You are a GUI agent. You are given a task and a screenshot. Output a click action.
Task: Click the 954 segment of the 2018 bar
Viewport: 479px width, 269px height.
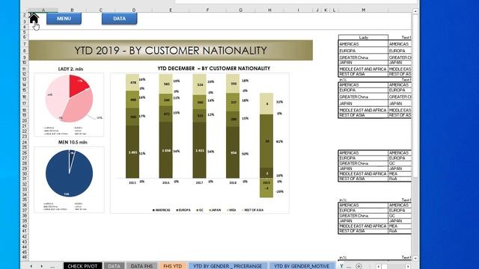click(233, 152)
